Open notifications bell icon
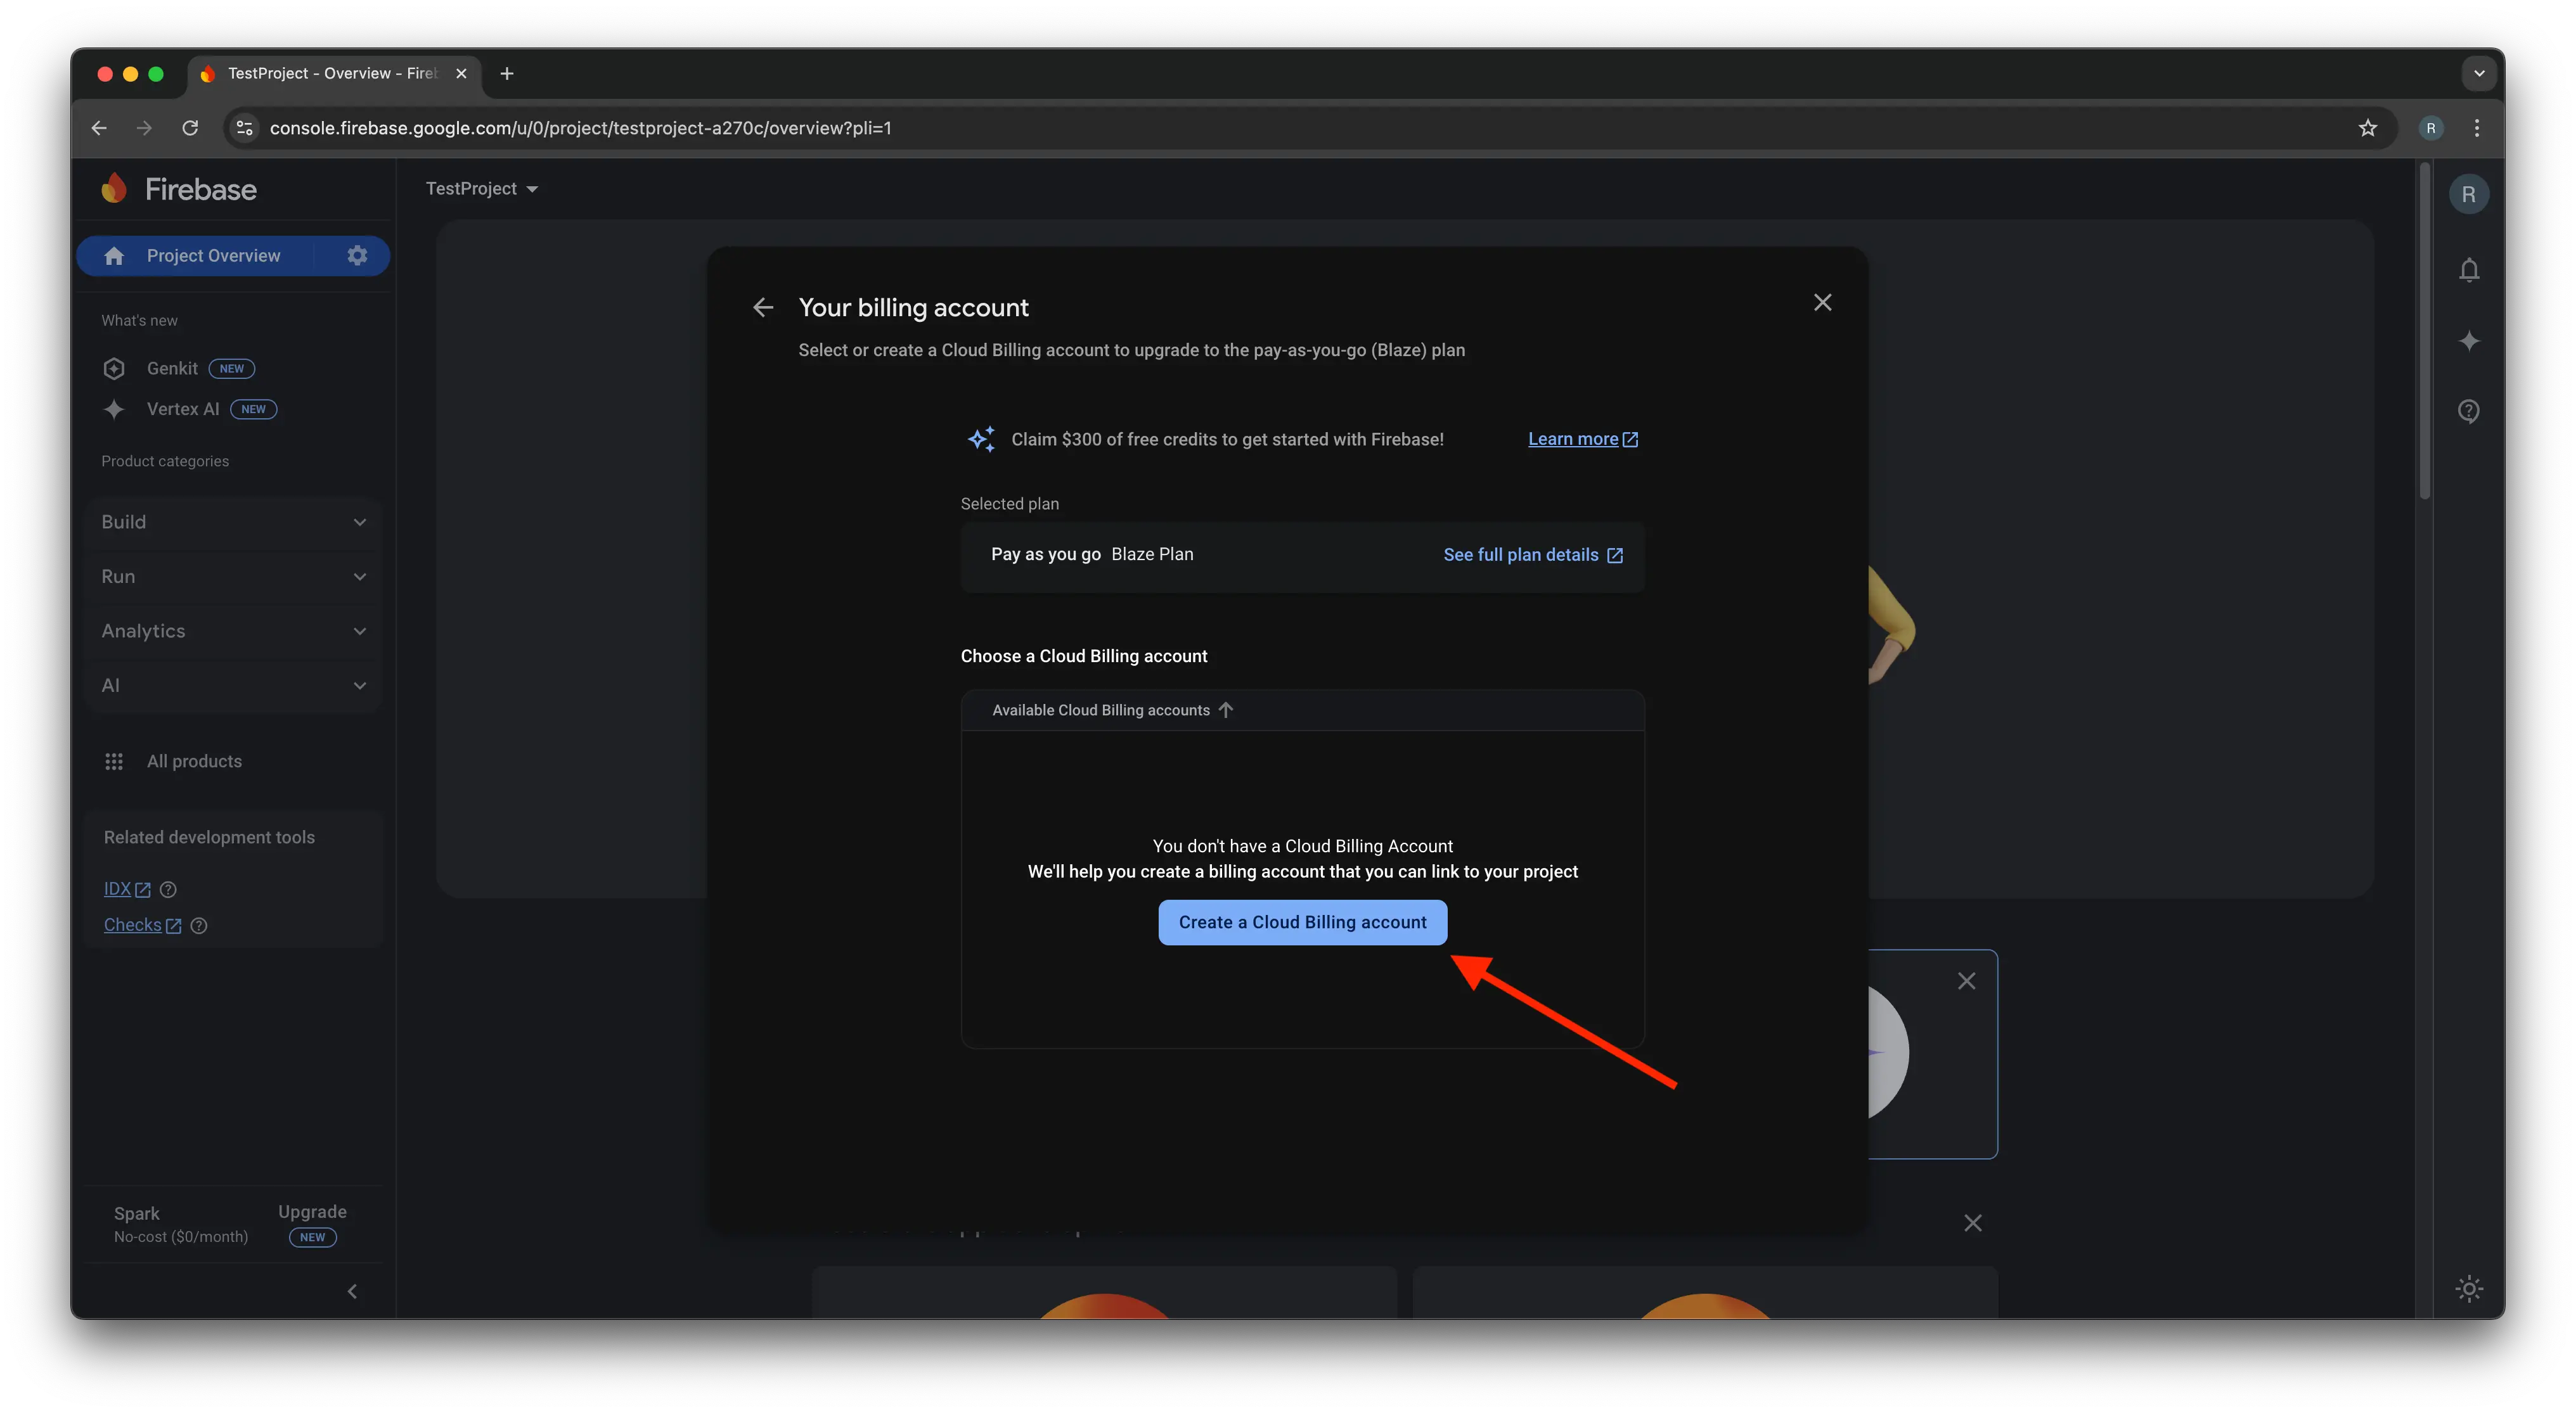Viewport: 2576px width, 1413px height. coord(2468,271)
